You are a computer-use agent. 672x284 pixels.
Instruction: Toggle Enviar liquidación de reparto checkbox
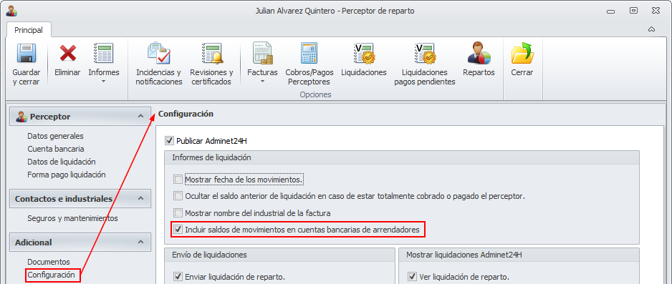pos(178,277)
